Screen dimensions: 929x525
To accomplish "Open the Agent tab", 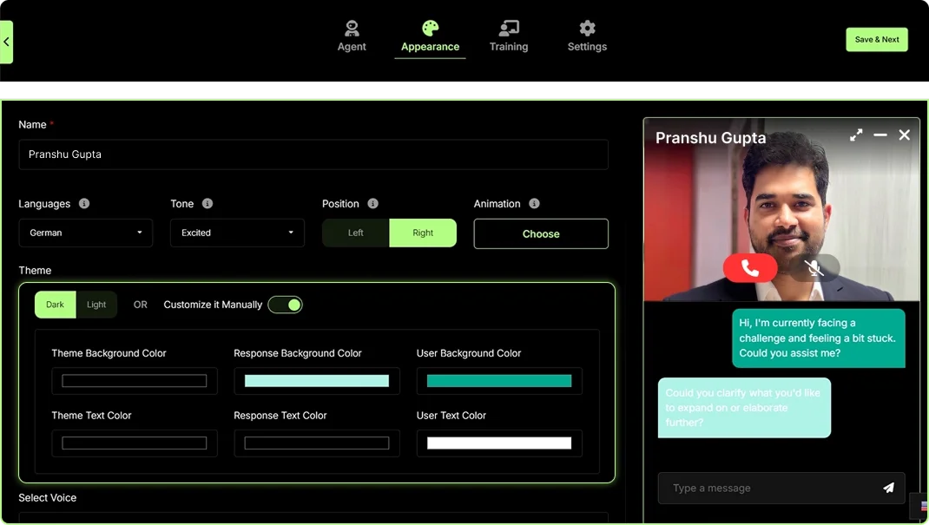I will pos(352,36).
